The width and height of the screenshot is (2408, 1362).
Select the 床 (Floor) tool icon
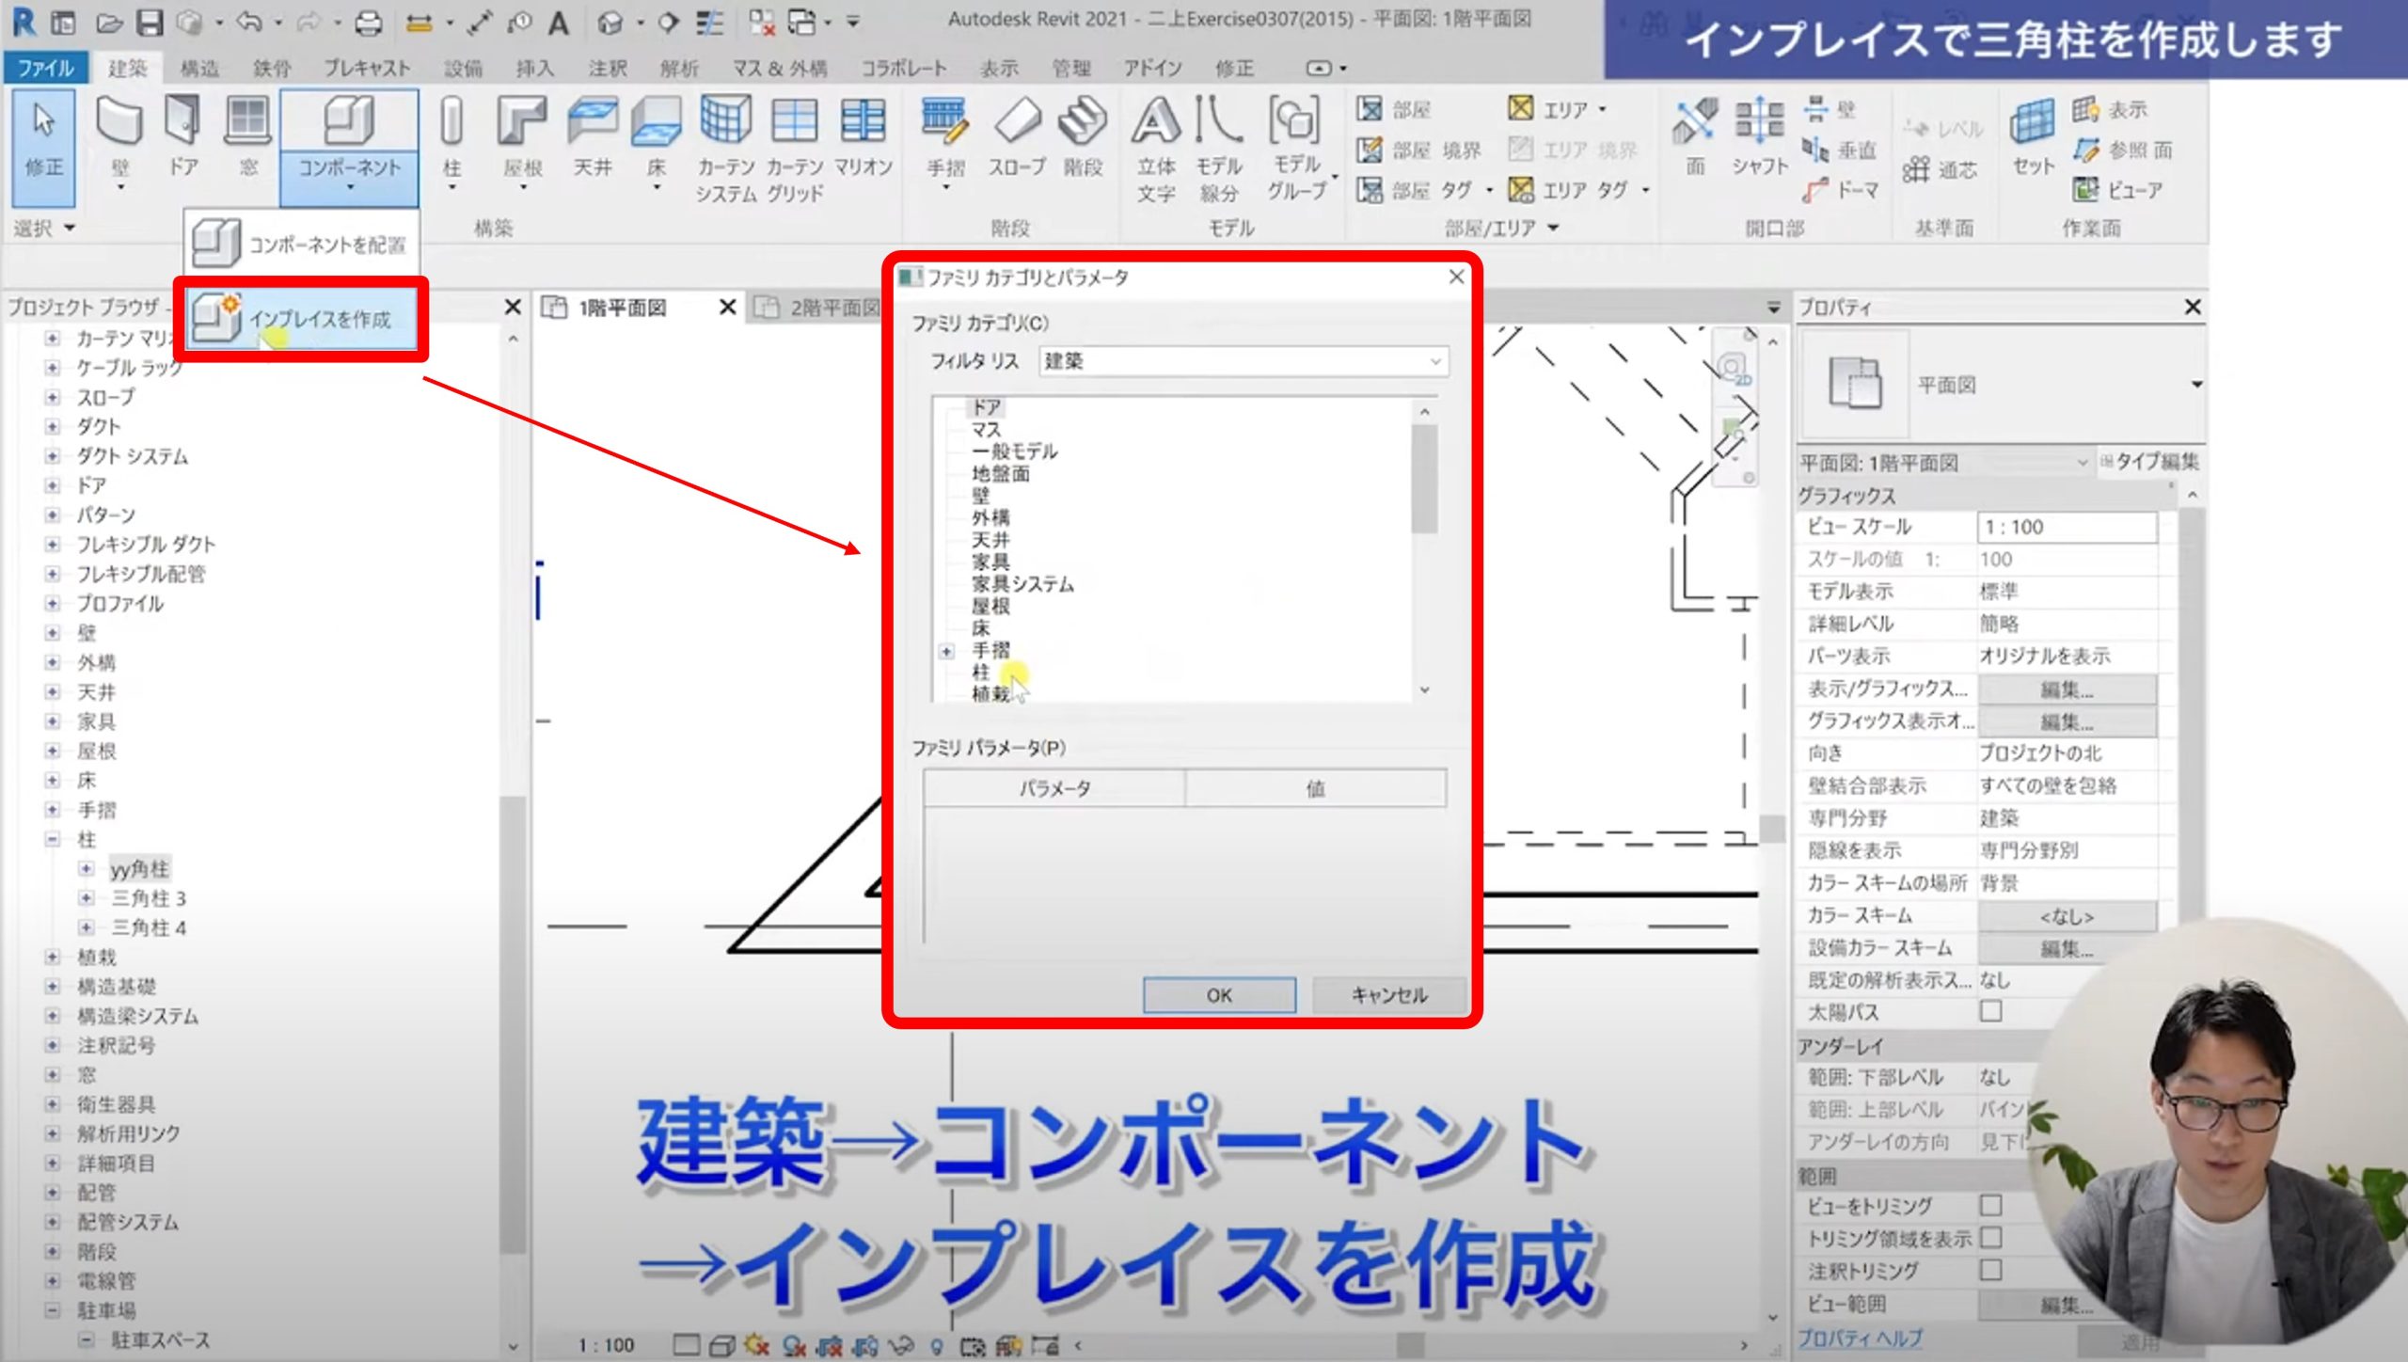(656, 122)
